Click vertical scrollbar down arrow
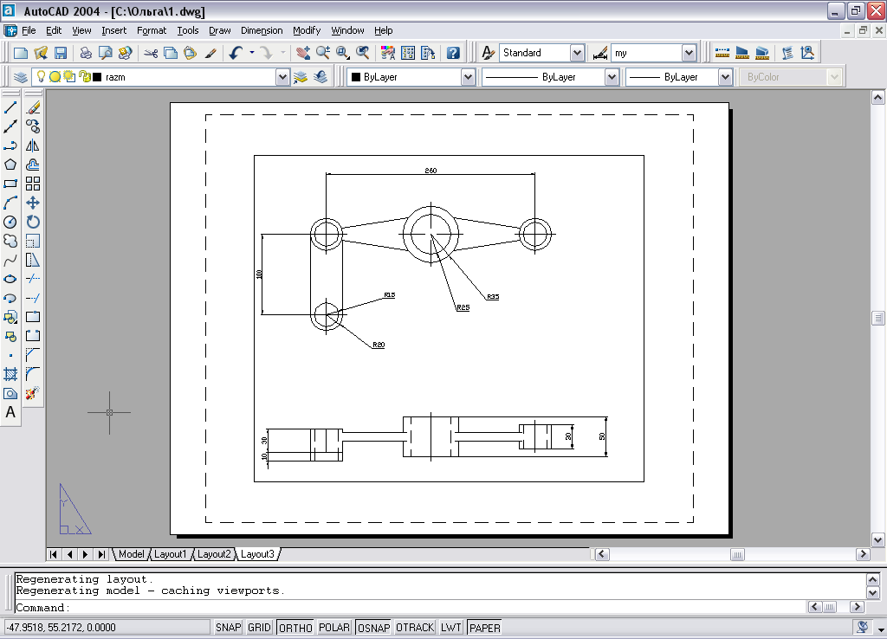887x639 pixels. pos(878,539)
